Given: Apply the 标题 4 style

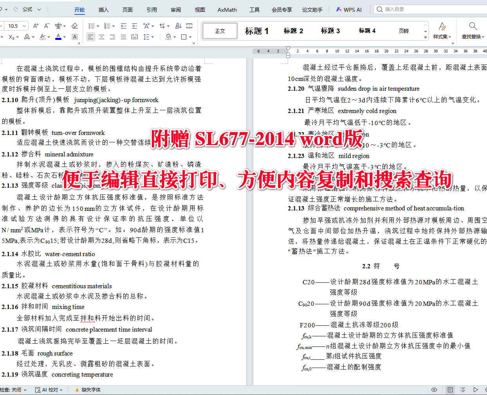Looking at the screenshot, I should tap(367, 31).
